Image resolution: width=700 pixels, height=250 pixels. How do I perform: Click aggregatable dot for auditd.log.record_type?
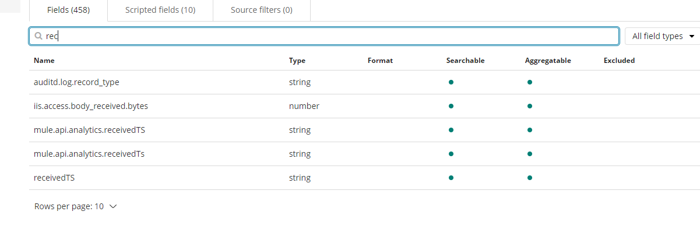coord(530,82)
